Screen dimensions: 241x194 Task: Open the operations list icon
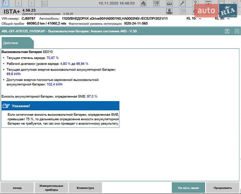click(45, 3)
